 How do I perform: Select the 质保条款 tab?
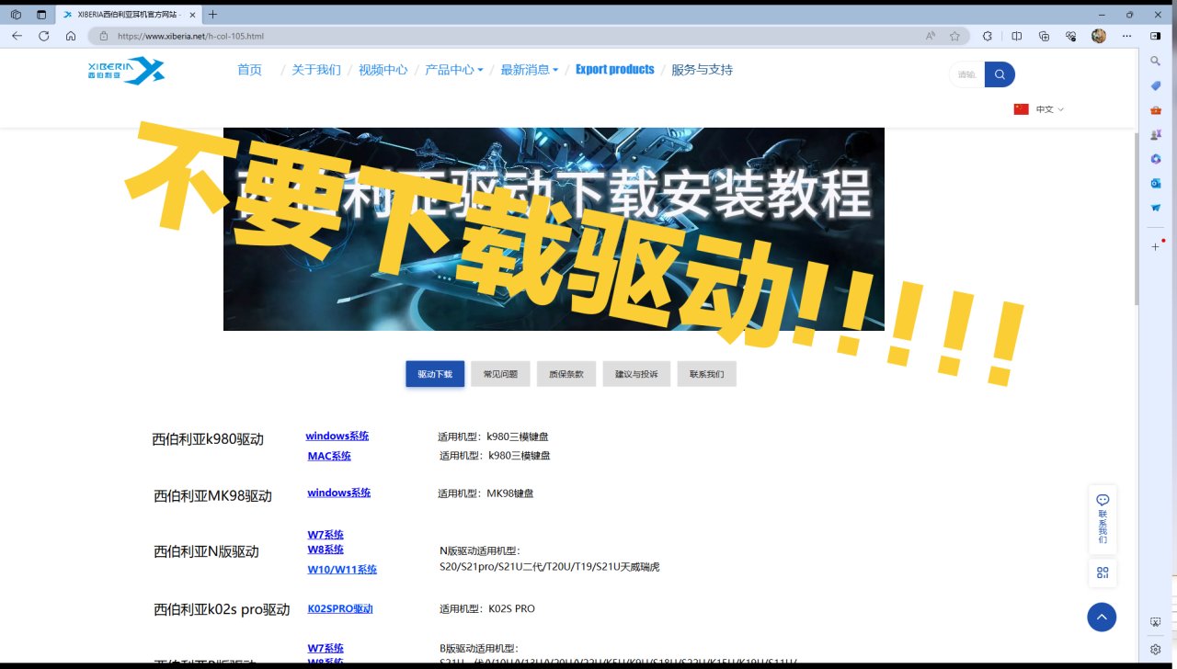566,374
